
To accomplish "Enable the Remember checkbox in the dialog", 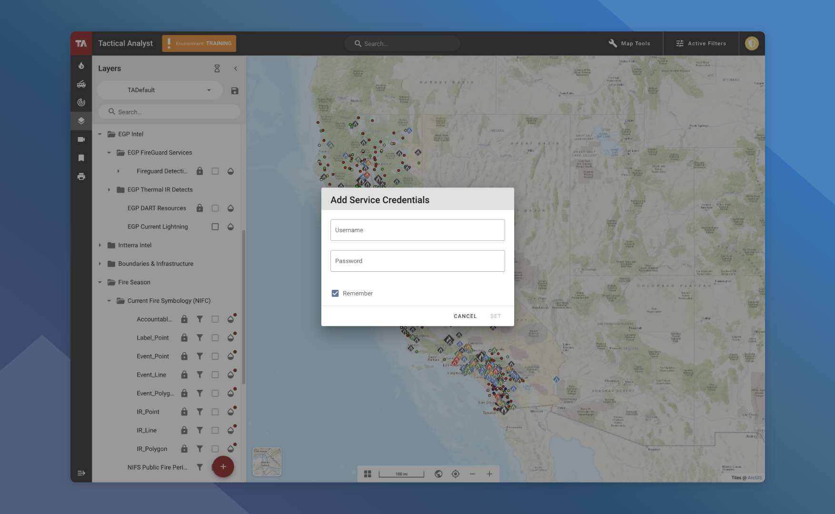I will (x=335, y=293).
